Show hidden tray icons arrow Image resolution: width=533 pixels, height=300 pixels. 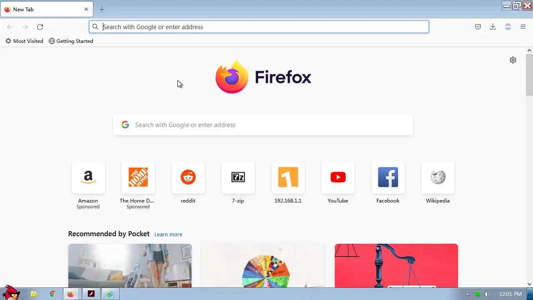(x=467, y=294)
